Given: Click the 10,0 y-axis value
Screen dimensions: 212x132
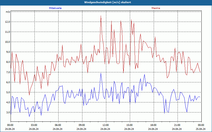Looking at the screenshot, I should click(7, 42).
